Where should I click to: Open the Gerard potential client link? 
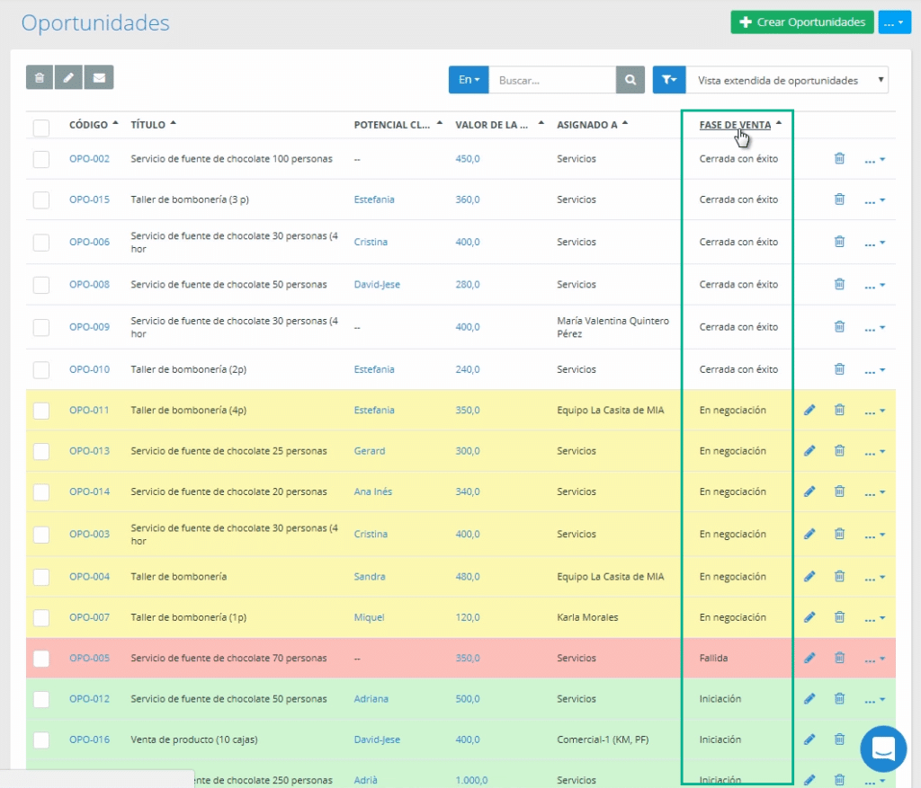(370, 451)
